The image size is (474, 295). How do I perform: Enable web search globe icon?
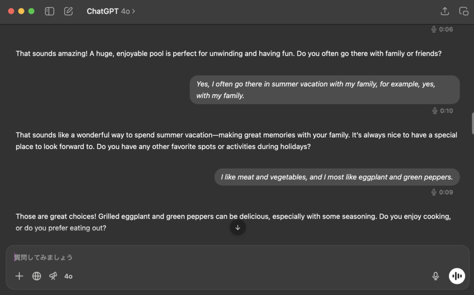point(37,276)
